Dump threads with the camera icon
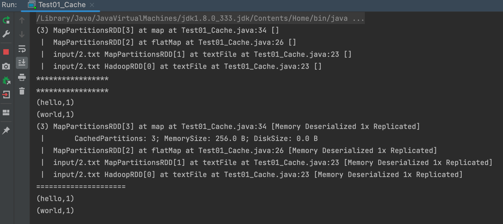This screenshot has height=224, width=503. [6, 66]
